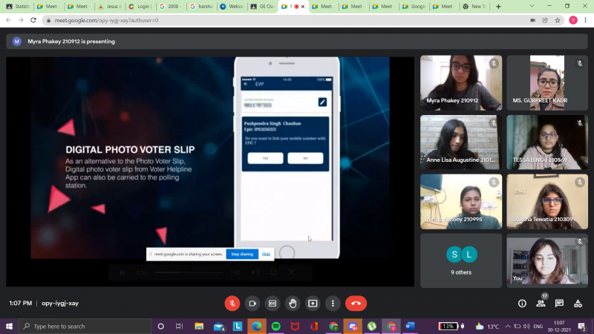Click share this page icon in address bar
Screen dimensions: 594x334
click(545, 21)
